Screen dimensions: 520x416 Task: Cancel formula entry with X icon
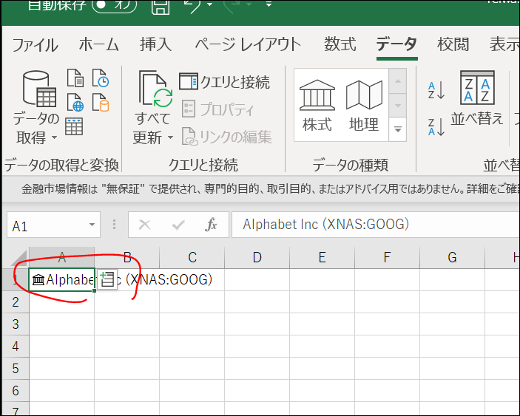(x=144, y=225)
